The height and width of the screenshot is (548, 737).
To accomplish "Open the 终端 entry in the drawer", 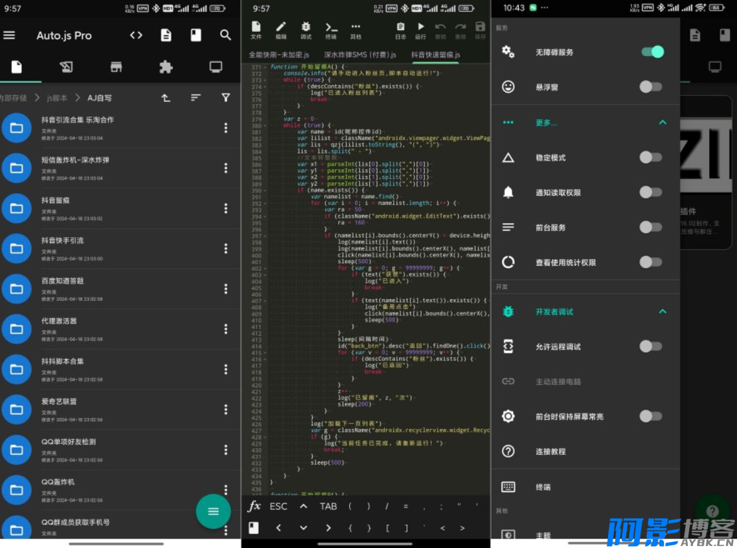I will (x=585, y=487).
